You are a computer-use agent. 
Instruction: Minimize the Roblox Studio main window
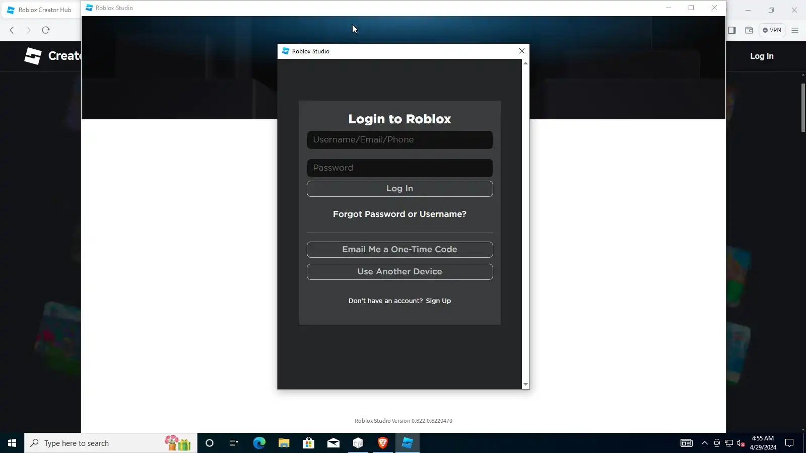668,8
